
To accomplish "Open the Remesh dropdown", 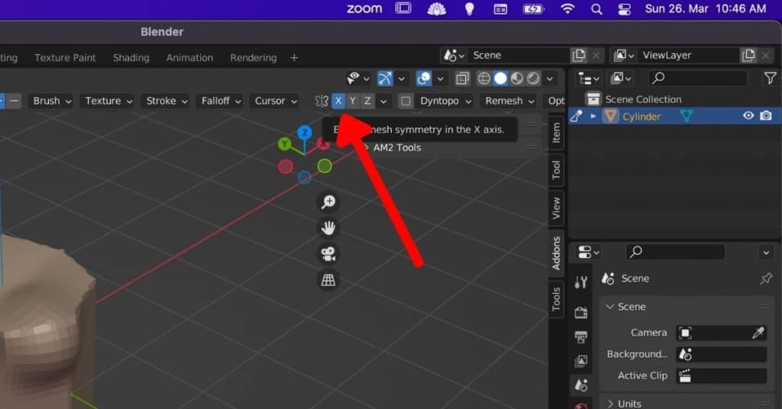I will [x=509, y=101].
